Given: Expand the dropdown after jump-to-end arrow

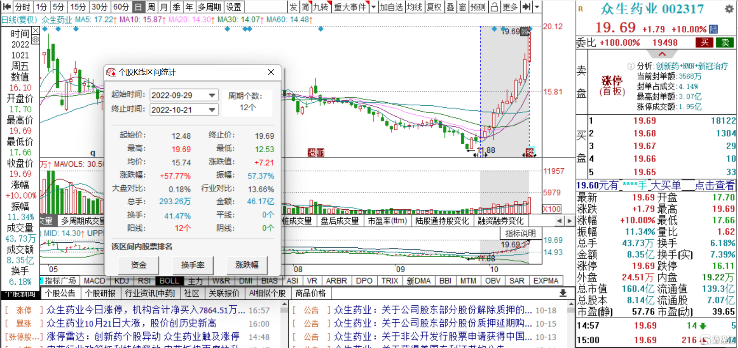Looking at the screenshot, I should [537, 7].
